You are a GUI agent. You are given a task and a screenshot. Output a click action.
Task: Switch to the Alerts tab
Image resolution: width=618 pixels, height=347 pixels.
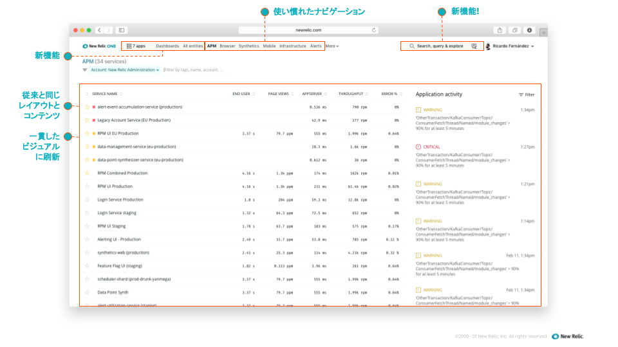(x=315, y=46)
